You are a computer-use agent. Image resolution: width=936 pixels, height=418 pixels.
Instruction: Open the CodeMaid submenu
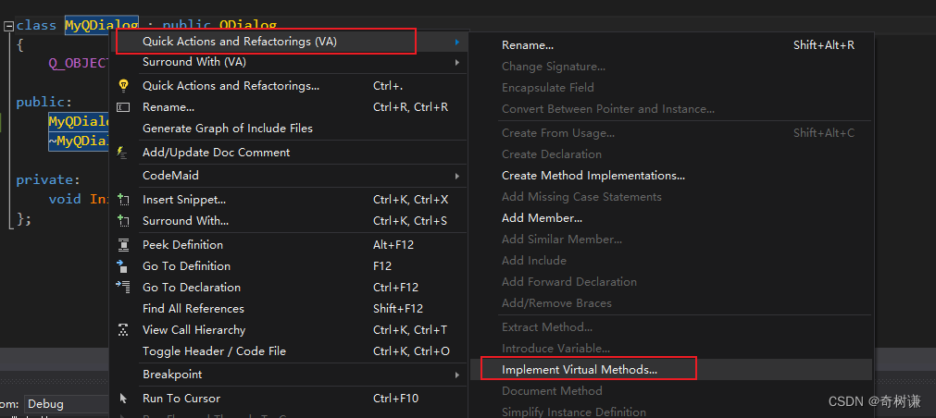point(288,176)
